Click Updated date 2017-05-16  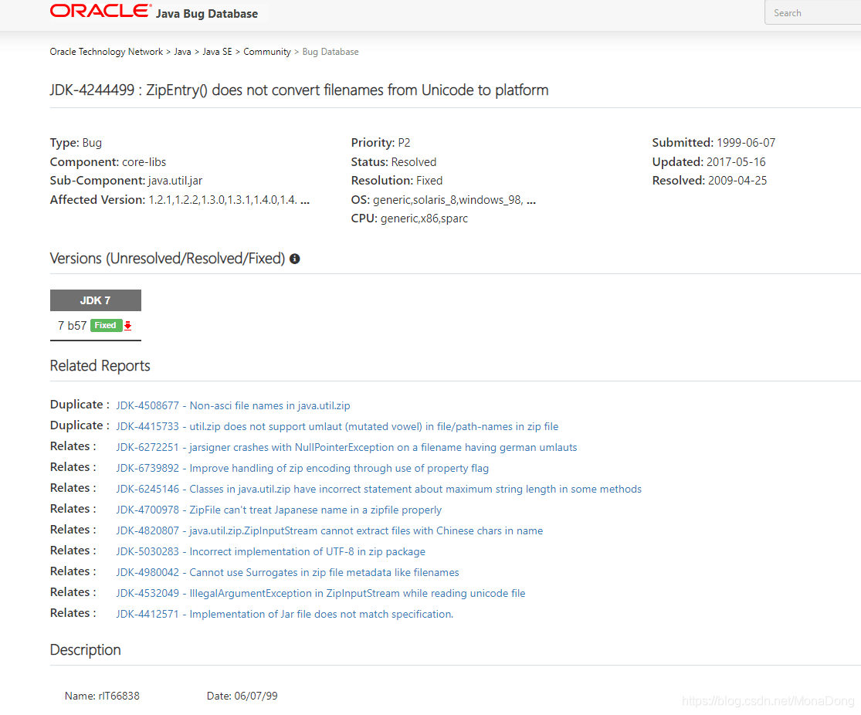(x=708, y=162)
